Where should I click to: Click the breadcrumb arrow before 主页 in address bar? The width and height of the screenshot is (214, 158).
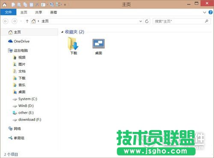tap(39, 21)
